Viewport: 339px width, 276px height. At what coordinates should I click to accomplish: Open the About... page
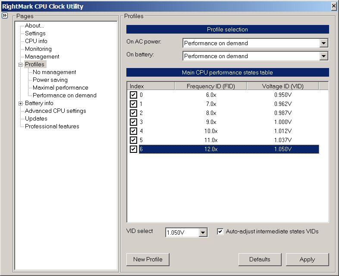(35, 25)
